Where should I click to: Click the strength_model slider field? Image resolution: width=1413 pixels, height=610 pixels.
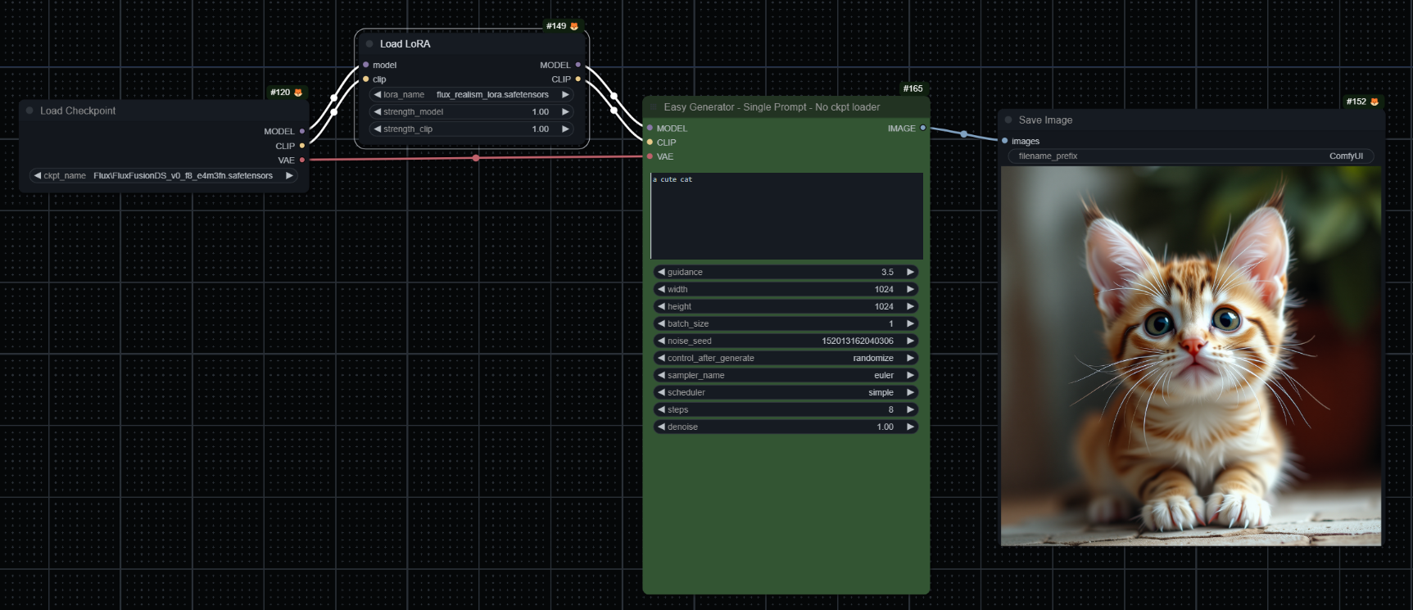472,111
